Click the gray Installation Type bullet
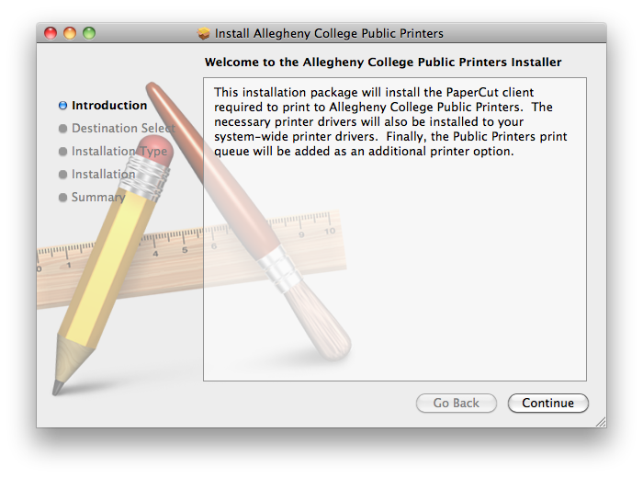Viewport: 643px width, 478px height. click(62, 152)
